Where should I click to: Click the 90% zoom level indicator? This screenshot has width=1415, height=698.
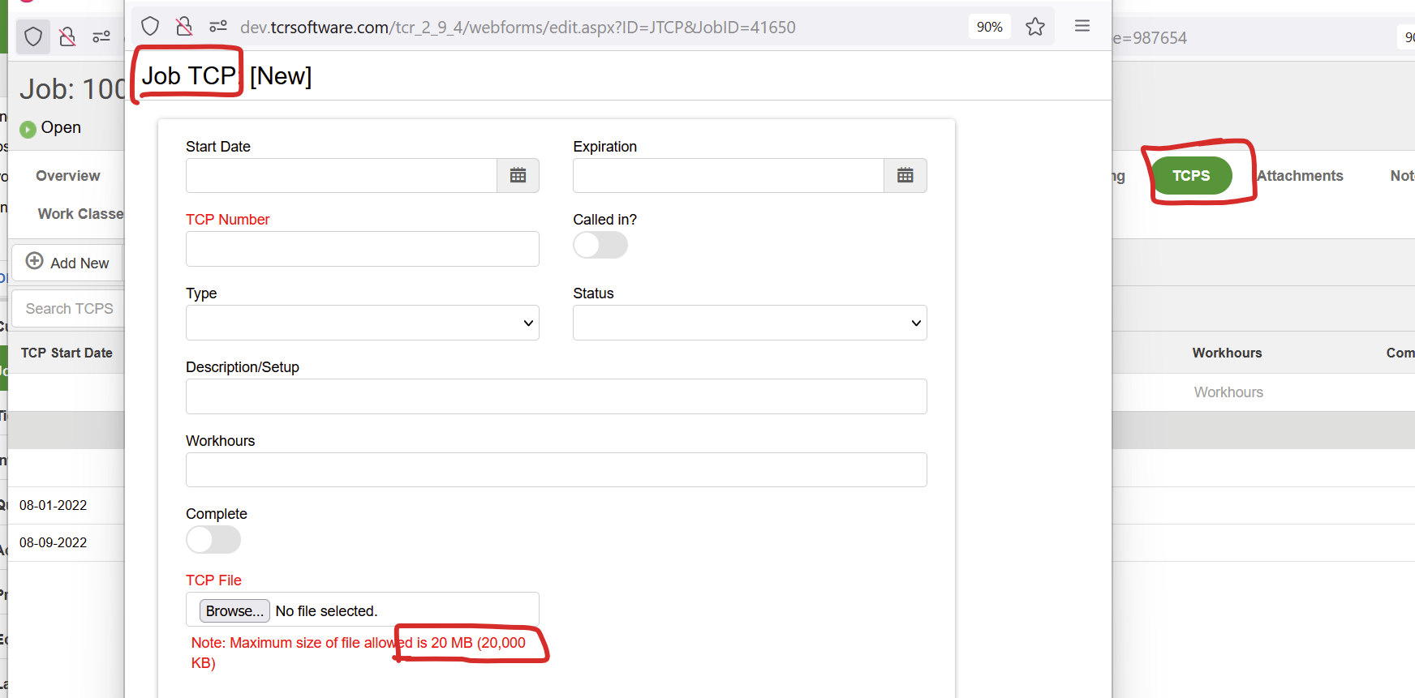click(x=989, y=27)
